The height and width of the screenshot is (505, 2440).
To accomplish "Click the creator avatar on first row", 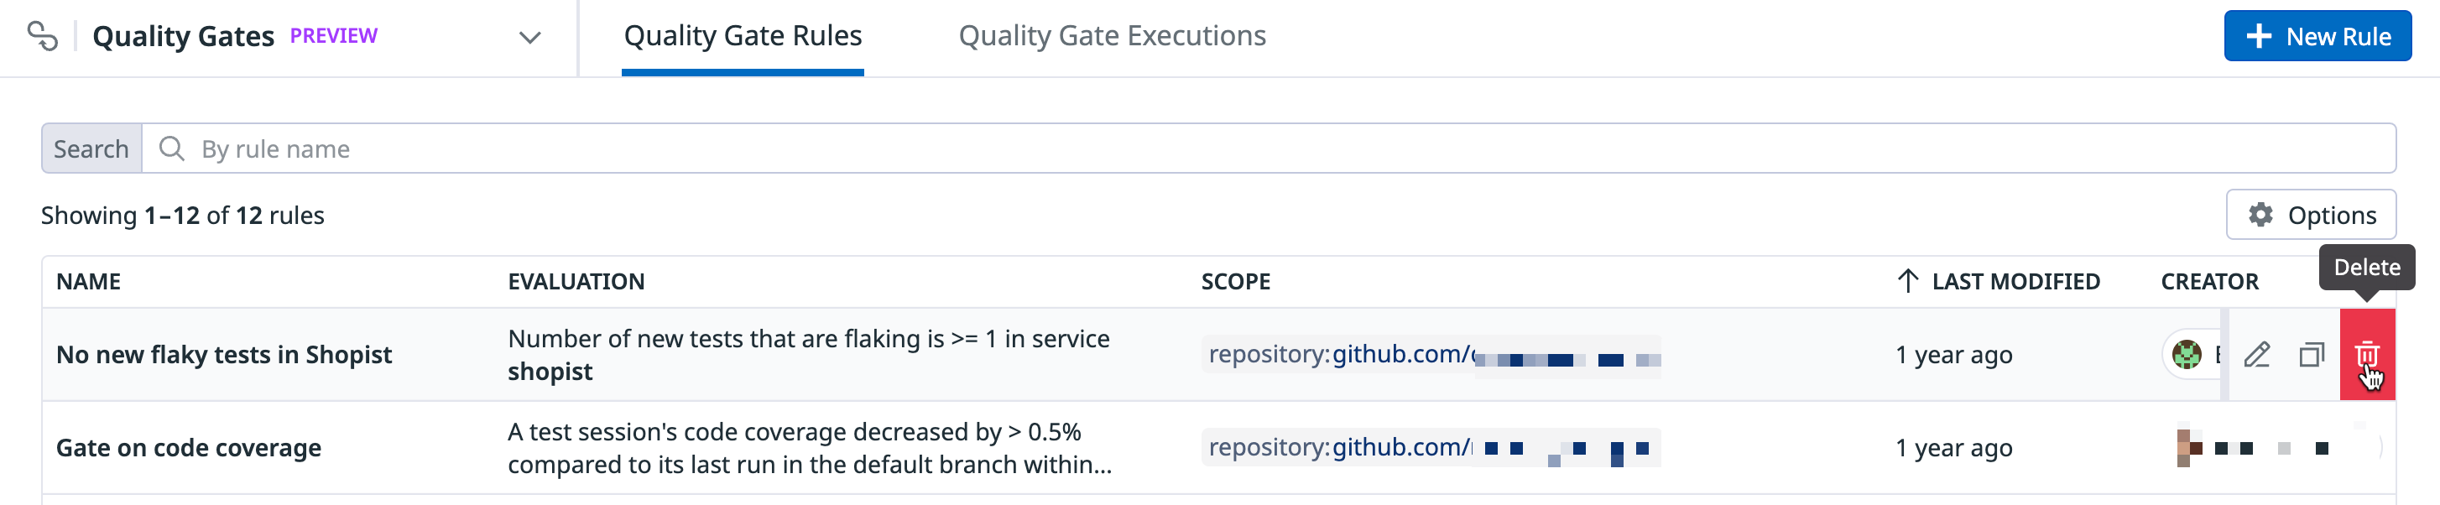I will (x=2186, y=356).
